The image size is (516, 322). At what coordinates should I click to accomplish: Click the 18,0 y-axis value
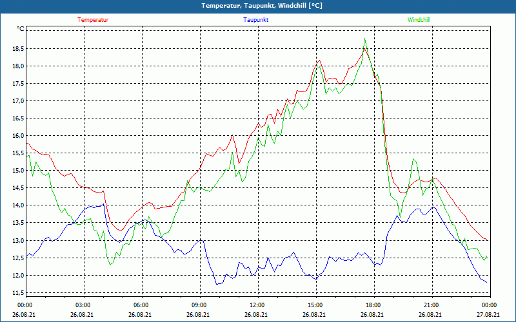19,66
